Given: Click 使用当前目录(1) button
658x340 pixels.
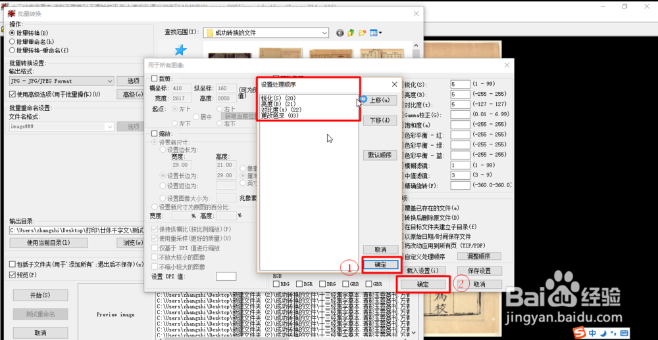Looking at the screenshot, I should point(48,243).
